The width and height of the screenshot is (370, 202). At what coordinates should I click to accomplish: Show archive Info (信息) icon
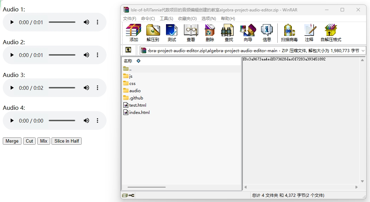point(267,33)
